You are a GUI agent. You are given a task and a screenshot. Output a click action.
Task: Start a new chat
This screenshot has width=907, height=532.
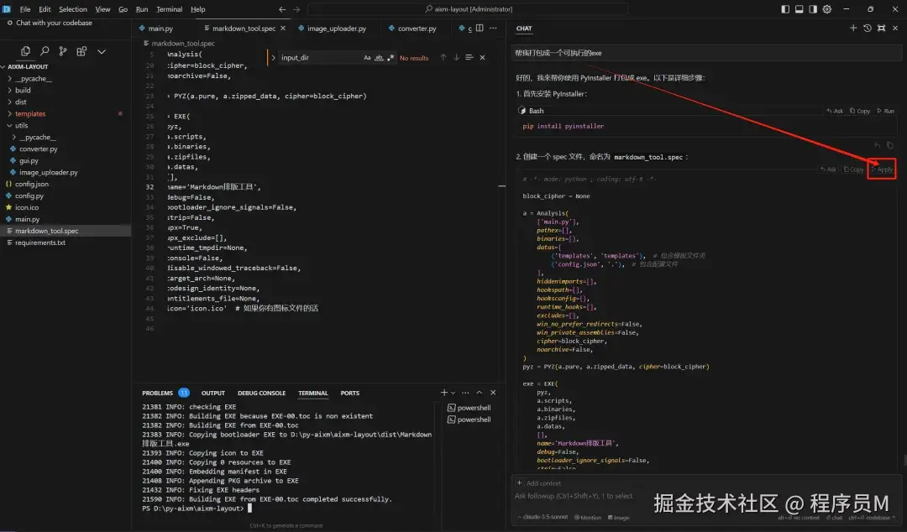853,28
